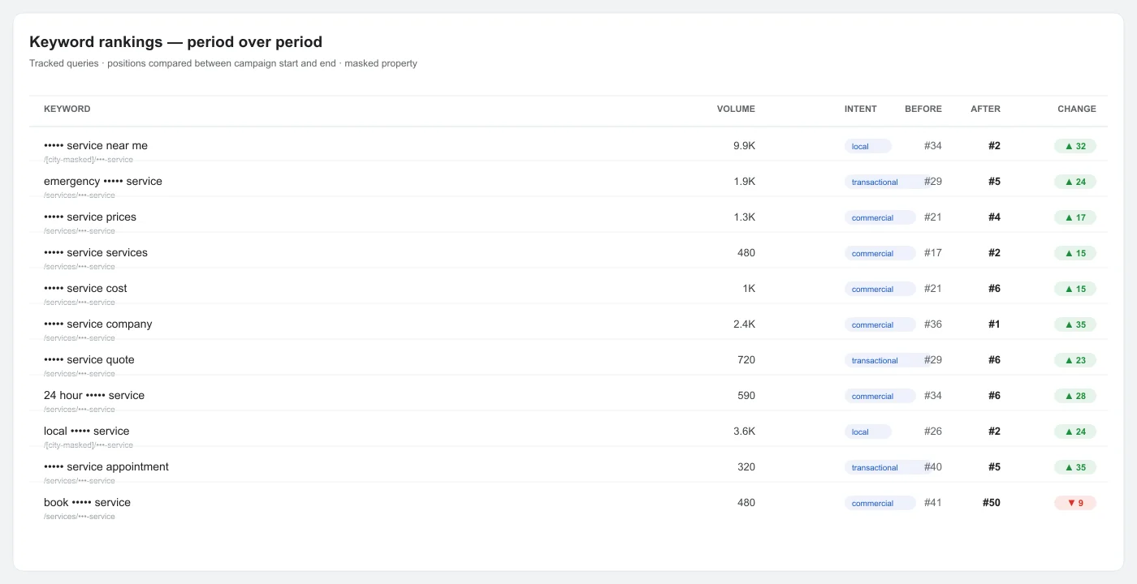Viewport: 1137px width, 584px height.
Task: Click the 1.3K volume value
Action: [744, 217]
